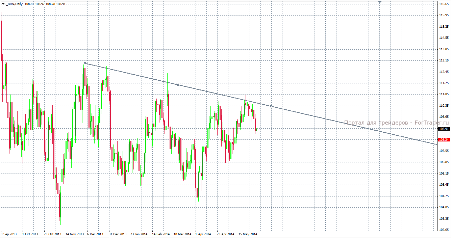Click the 112.45 price axis label
451x238 pixels.
point(444,72)
